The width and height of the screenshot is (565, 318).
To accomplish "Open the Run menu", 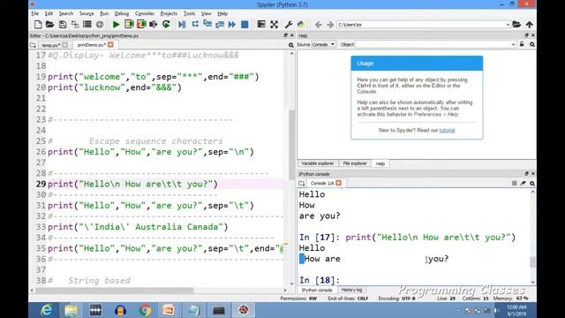I will point(104,13).
